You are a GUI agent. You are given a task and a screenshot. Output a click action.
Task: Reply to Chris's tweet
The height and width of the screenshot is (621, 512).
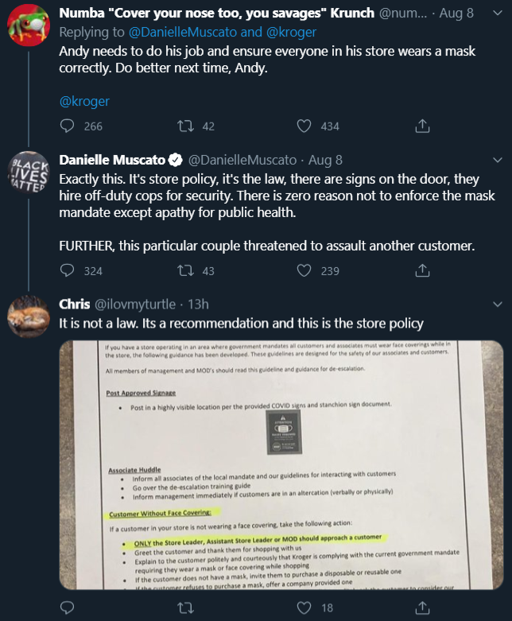[67, 607]
